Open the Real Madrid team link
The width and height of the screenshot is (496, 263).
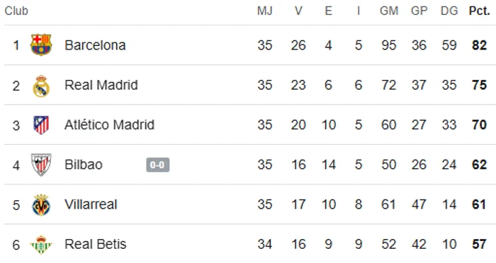coord(101,85)
